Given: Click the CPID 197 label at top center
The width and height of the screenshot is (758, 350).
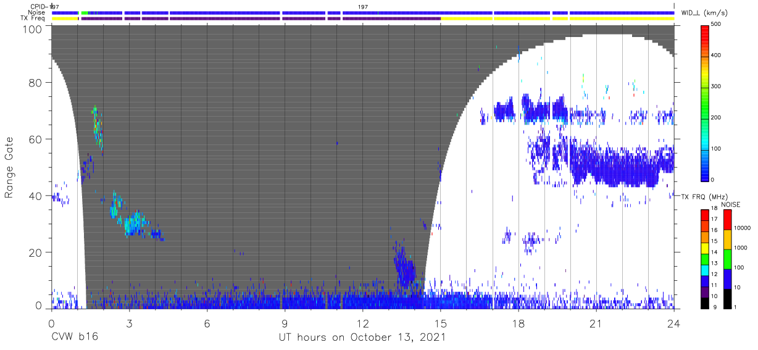Looking at the screenshot, I should click(x=362, y=7).
